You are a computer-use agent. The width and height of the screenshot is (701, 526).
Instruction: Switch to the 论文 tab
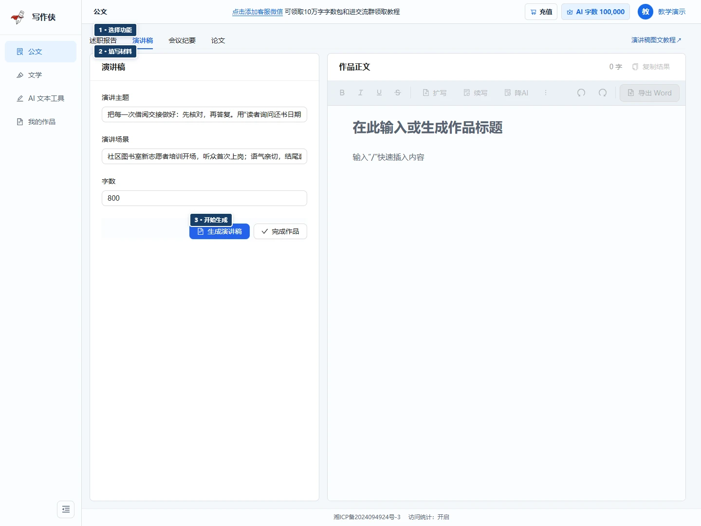pos(218,40)
